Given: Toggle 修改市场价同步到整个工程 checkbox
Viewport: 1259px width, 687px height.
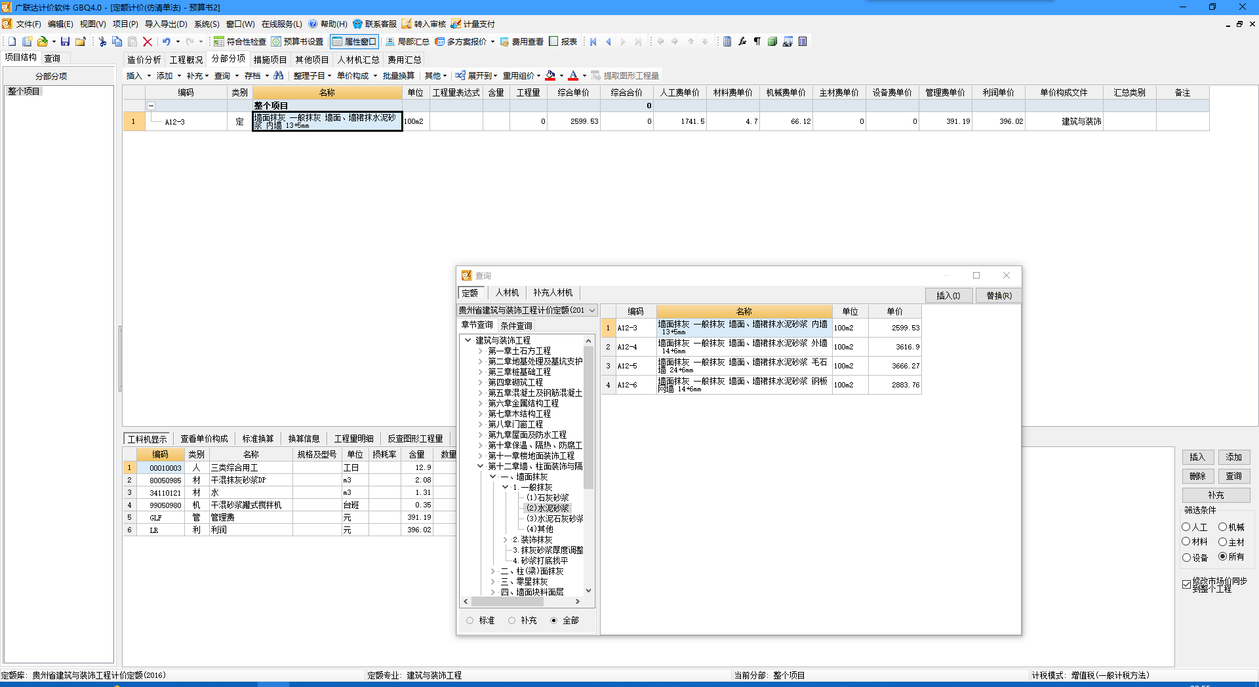Looking at the screenshot, I should tap(1187, 584).
